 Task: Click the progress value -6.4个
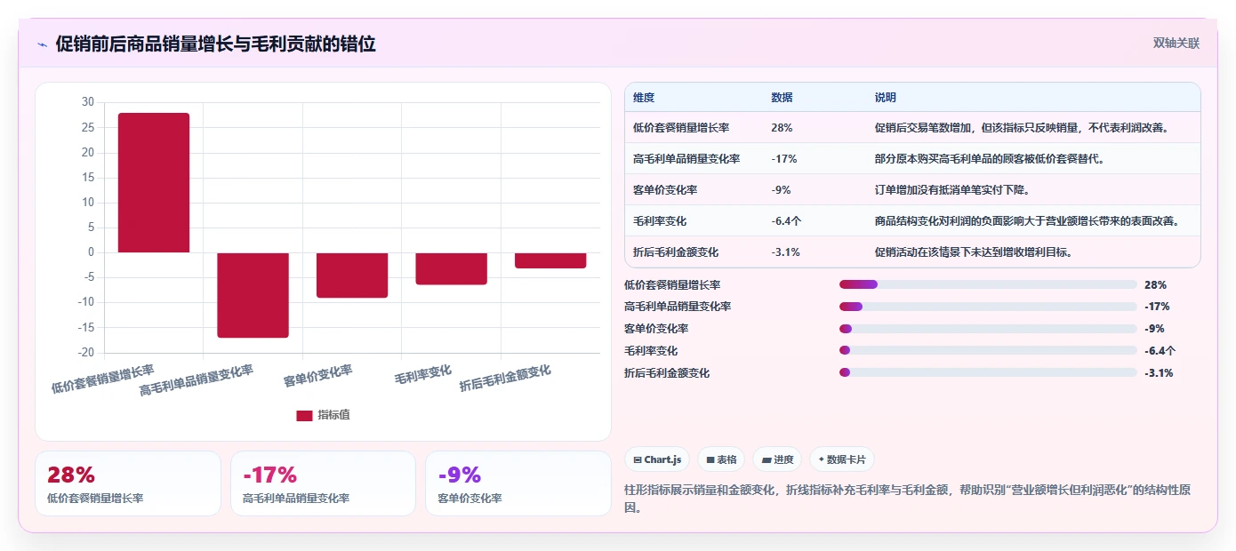pos(1160,351)
